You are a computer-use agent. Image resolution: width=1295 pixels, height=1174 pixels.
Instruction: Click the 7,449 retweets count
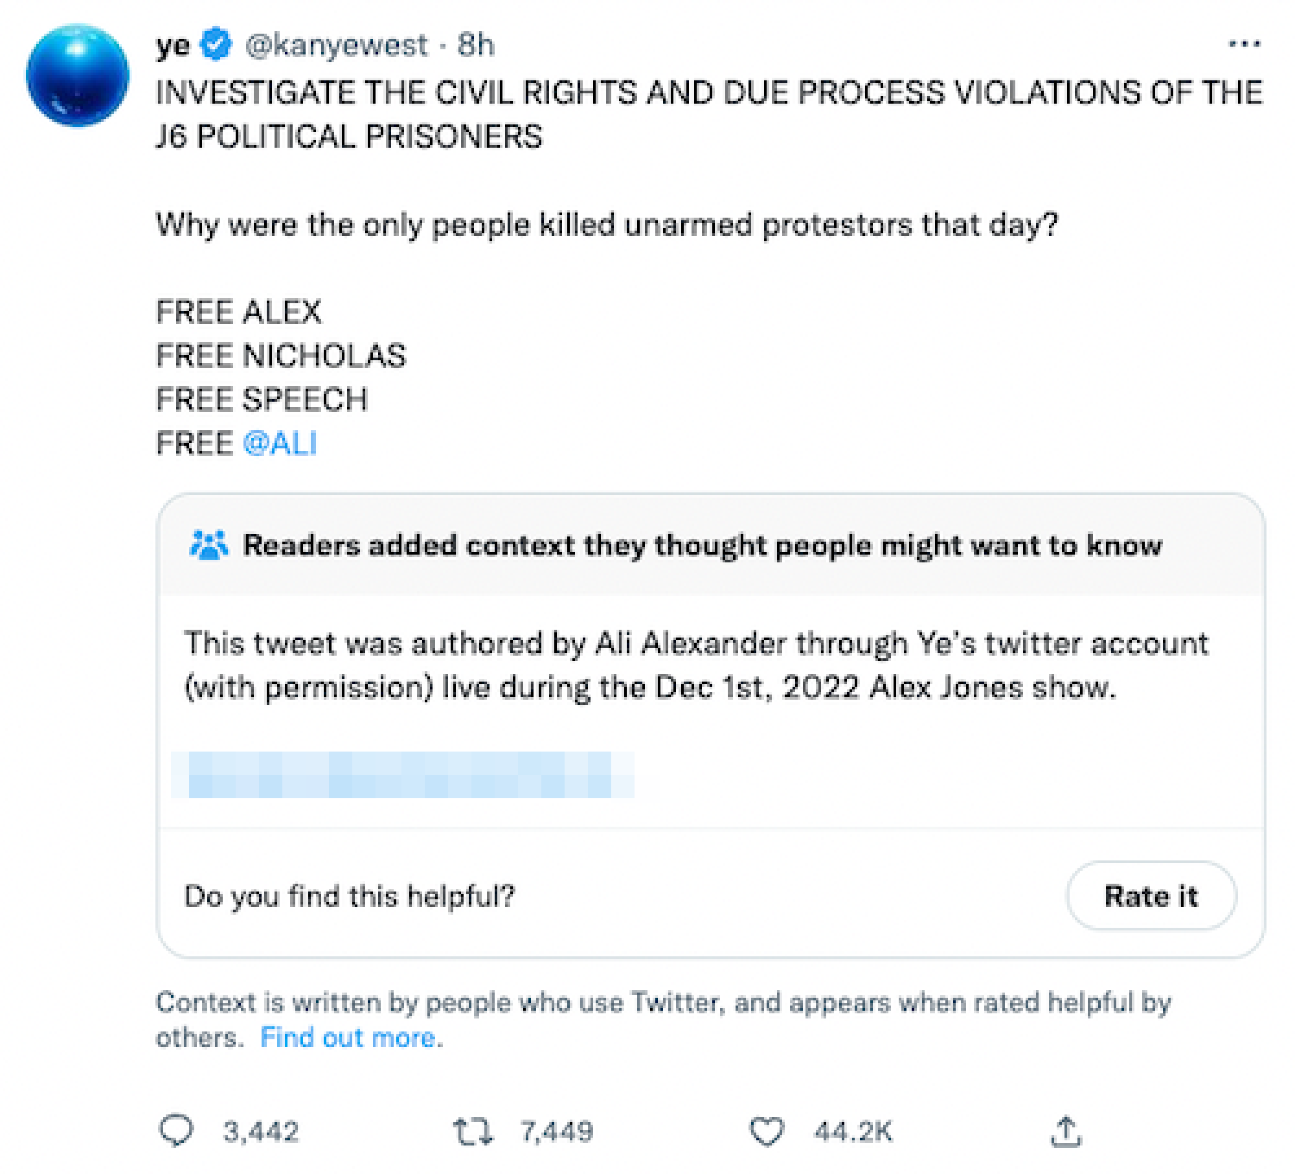point(557,1131)
